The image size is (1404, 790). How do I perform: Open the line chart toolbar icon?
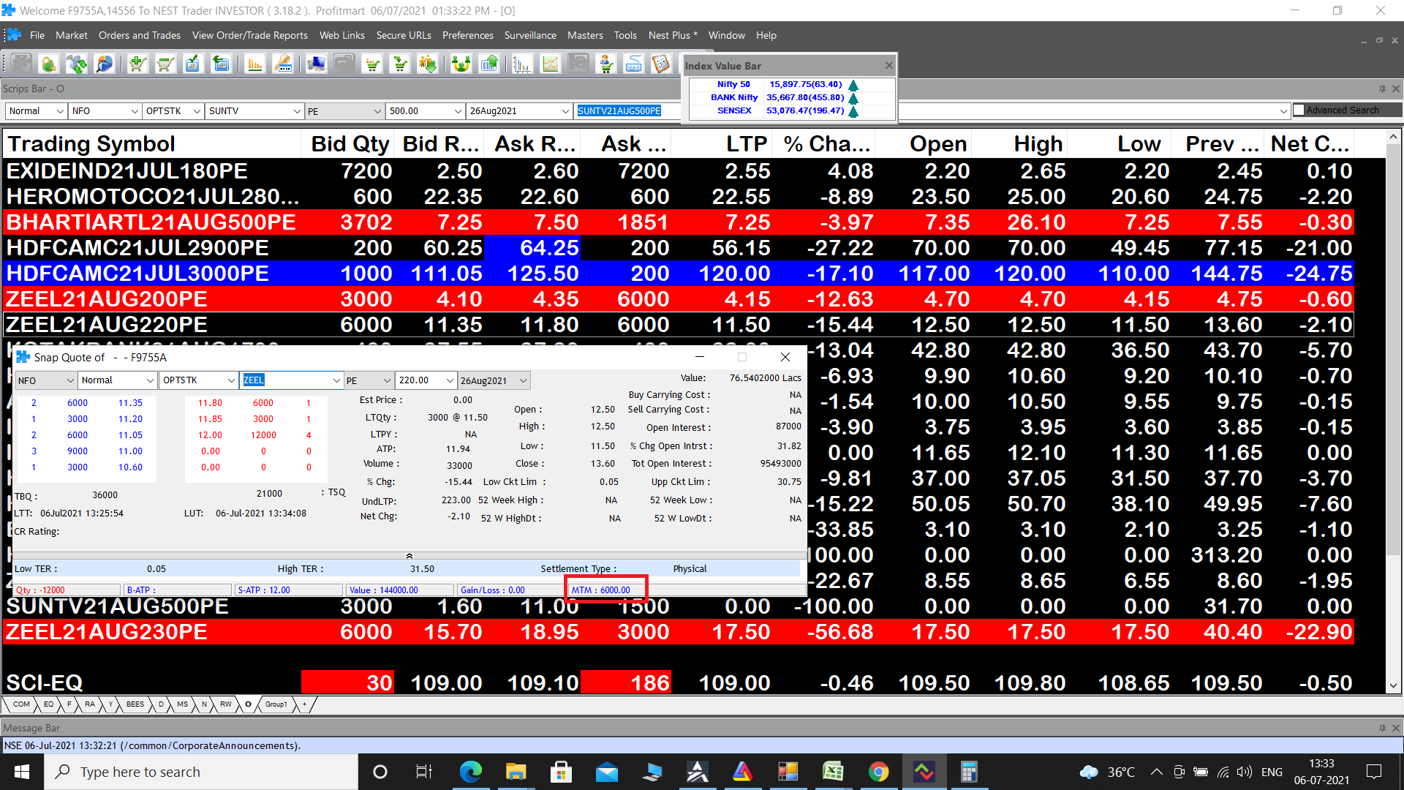click(x=550, y=64)
